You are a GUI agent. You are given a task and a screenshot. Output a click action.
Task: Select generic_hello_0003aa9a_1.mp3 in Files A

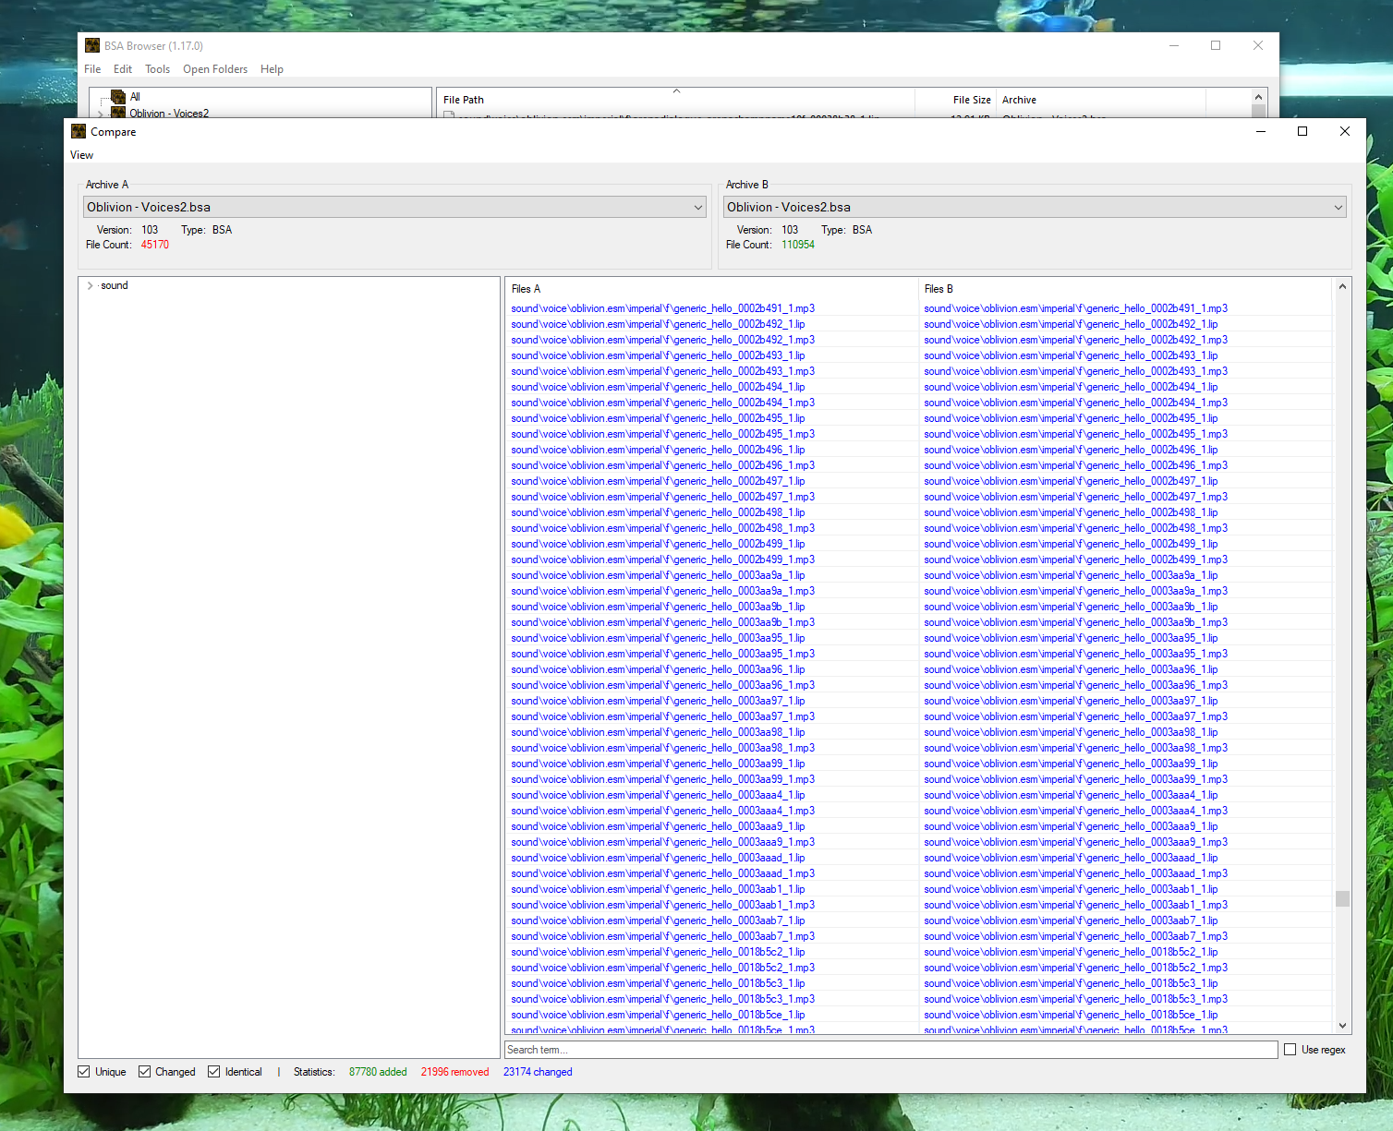tap(662, 591)
